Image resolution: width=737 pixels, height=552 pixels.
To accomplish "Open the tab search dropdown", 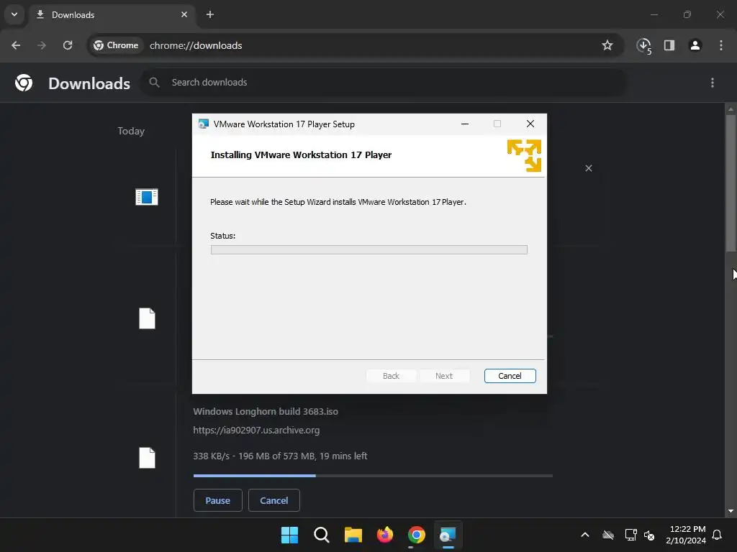I will click(x=14, y=14).
